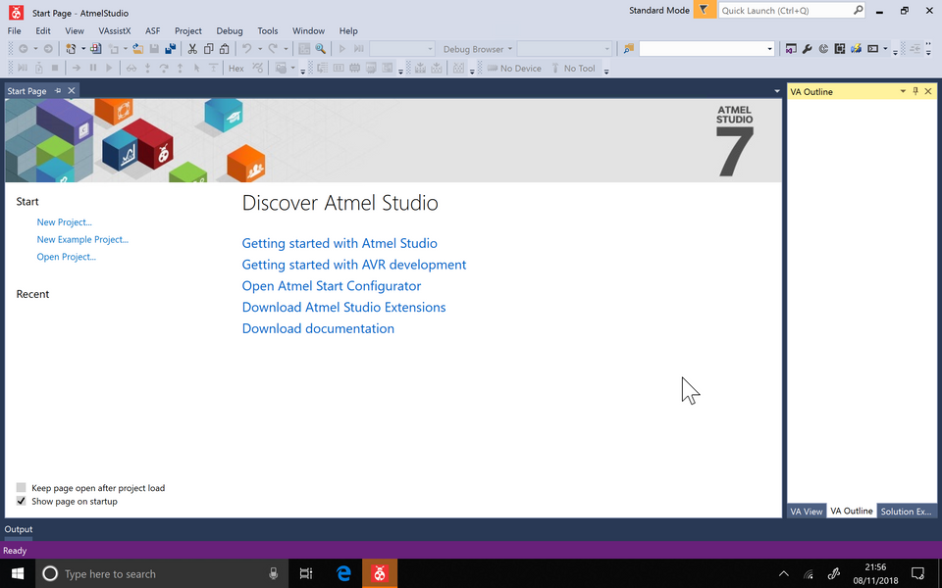Open Download Atmel Studio Extensions link
The width and height of the screenshot is (942, 588).
[343, 307]
